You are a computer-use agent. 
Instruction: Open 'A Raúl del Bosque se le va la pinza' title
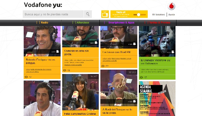[x=117, y=111]
